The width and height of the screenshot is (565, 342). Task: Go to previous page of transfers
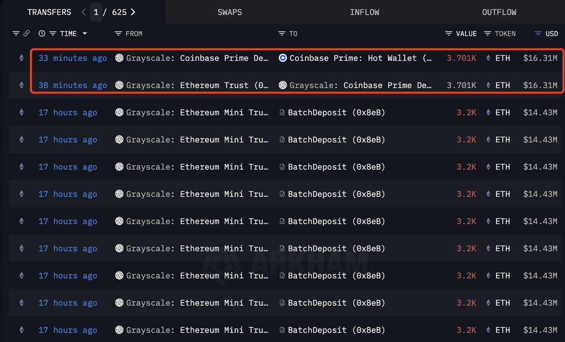tap(84, 12)
